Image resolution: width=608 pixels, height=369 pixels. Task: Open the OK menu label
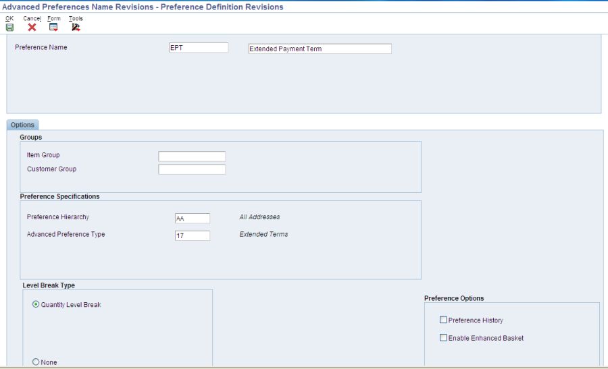(x=9, y=18)
